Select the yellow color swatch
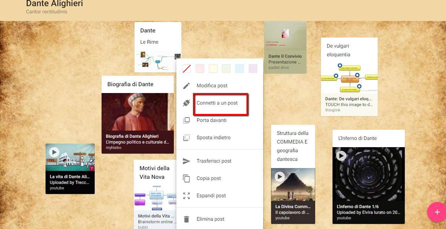 [x=213, y=69]
